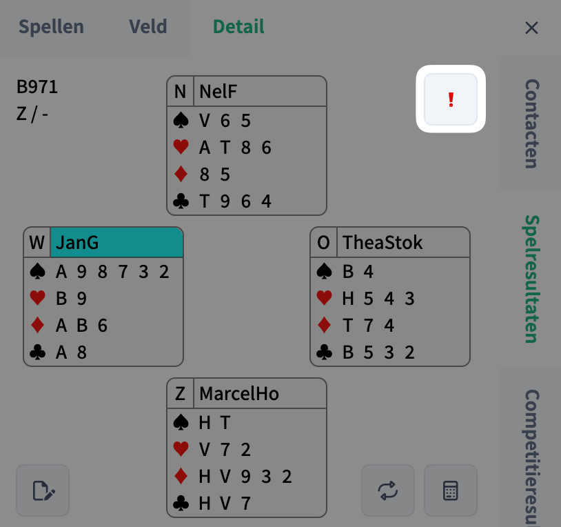The width and height of the screenshot is (561, 527).
Task: Click the club symbol in TheaStok's hand
Action: [325, 352]
